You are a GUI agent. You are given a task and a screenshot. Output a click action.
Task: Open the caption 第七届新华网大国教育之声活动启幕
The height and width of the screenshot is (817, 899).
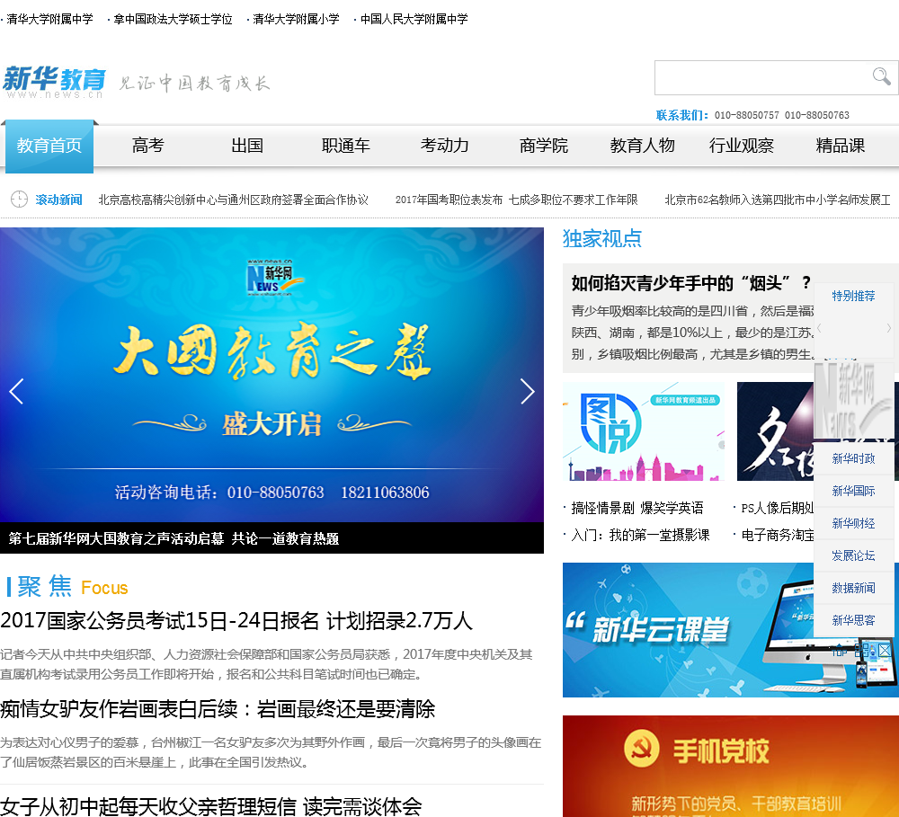pos(174,538)
